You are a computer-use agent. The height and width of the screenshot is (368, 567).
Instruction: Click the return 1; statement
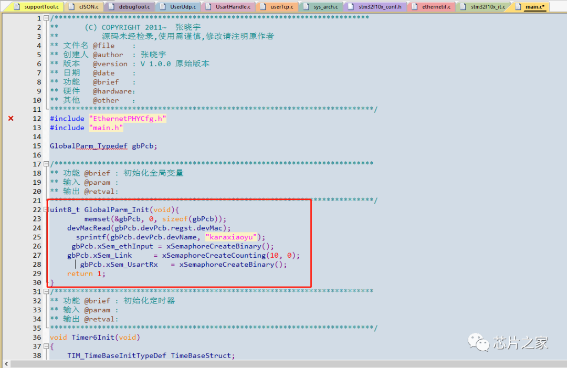click(x=86, y=274)
